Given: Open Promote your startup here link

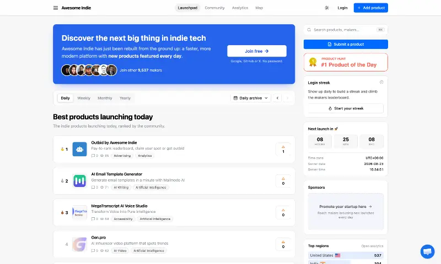Looking at the screenshot, I should point(346,206).
